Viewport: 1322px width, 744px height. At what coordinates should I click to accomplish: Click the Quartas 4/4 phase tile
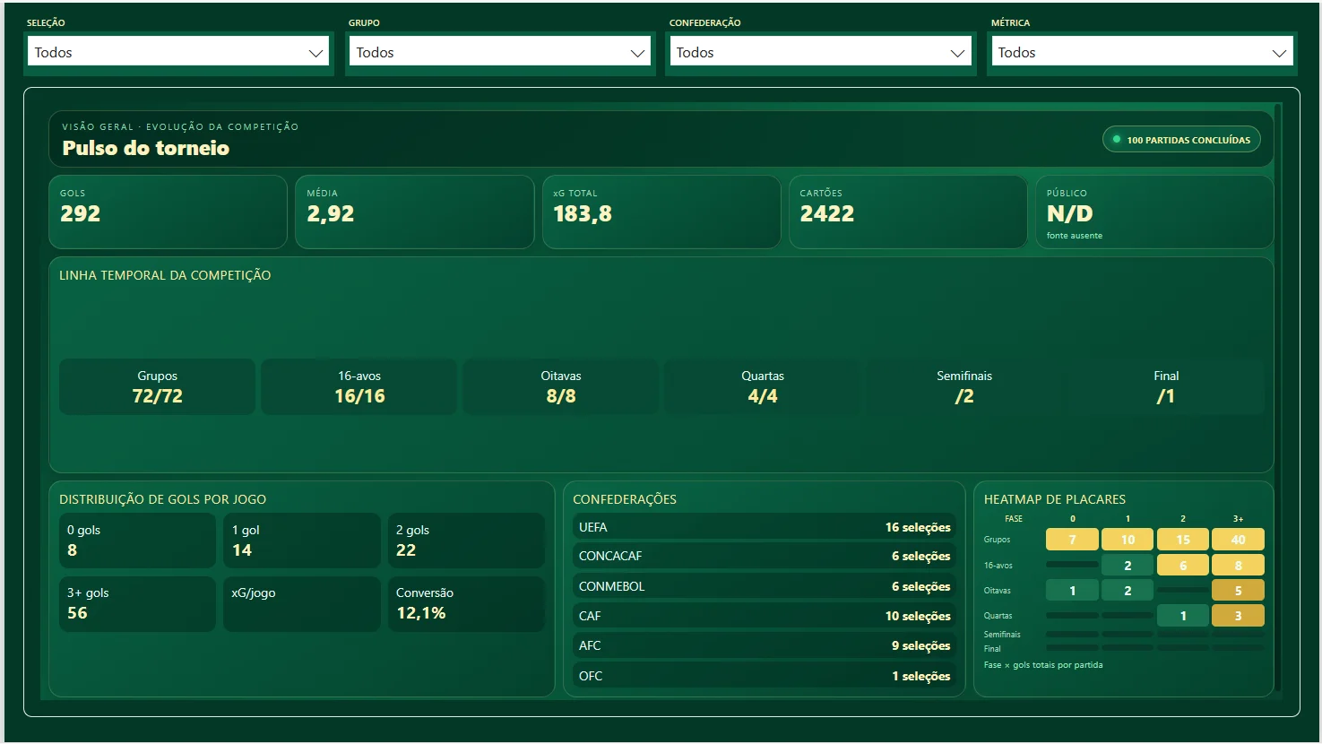(x=763, y=386)
